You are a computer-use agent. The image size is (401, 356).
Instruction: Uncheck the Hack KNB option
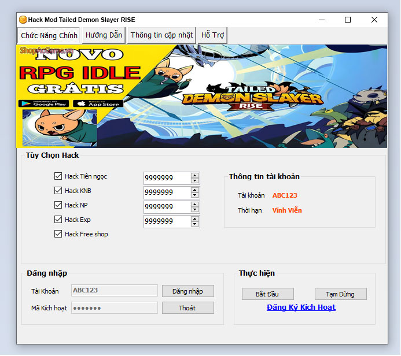58,191
